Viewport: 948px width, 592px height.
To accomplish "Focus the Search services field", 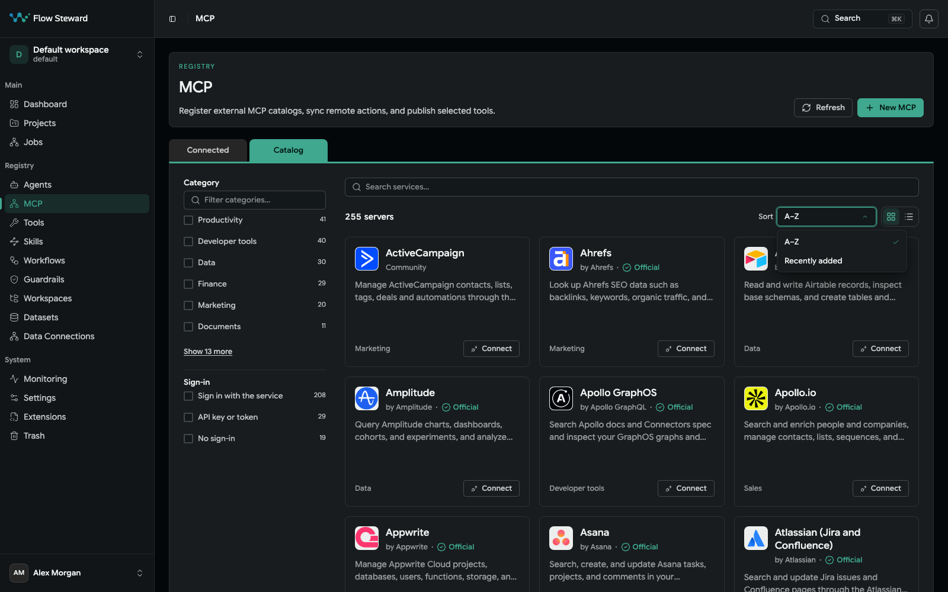I will (x=632, y=187).
